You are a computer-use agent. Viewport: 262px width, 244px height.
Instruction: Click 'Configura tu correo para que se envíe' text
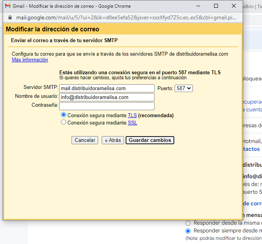tap(120, 54)
